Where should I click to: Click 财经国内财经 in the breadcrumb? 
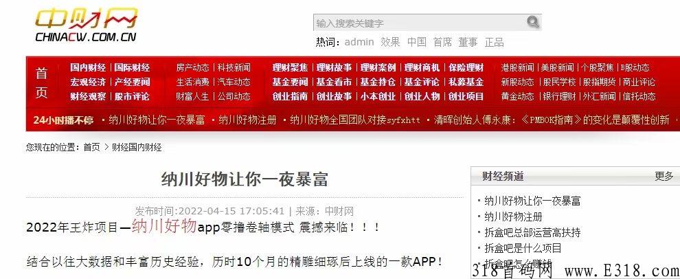(x=137, y=147)
